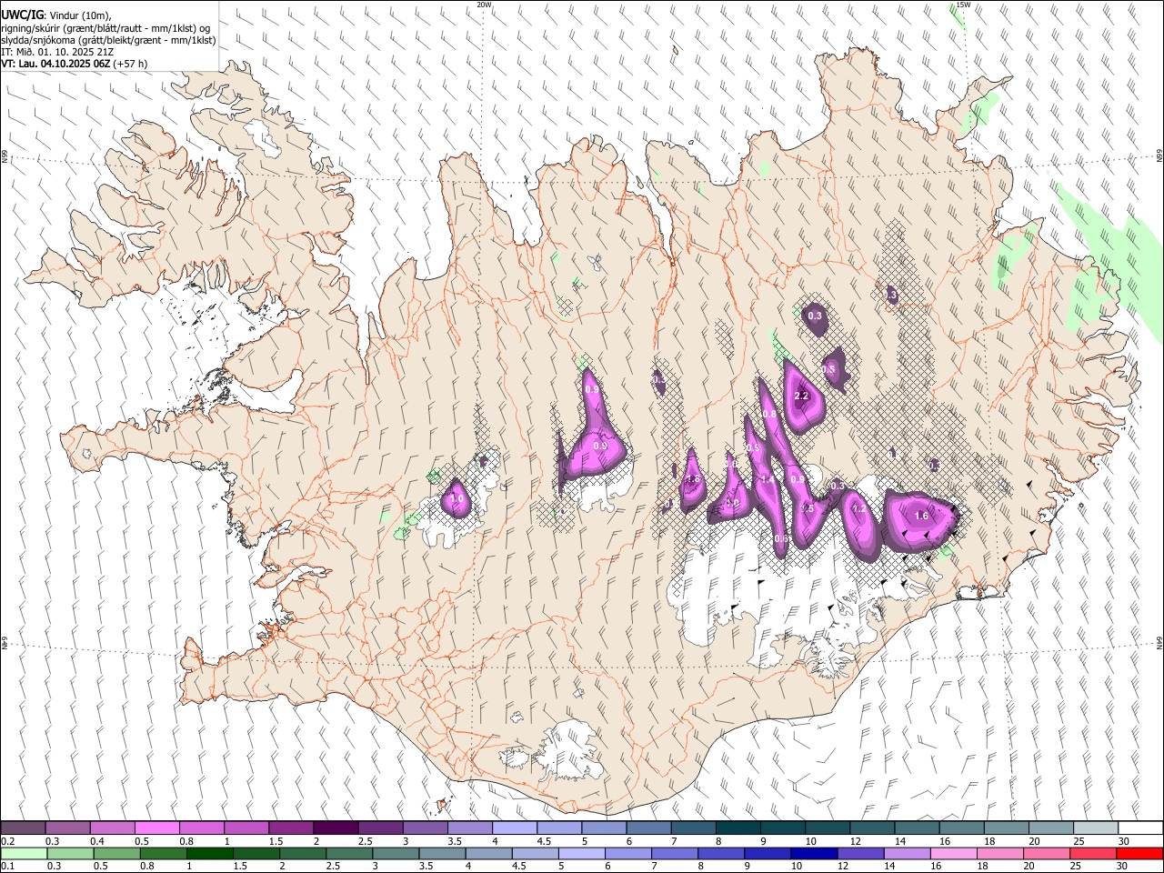Click the pale grey 25–30 swatch in the teal legend row
The image size is (1164, 873).
click(1097, 828)
